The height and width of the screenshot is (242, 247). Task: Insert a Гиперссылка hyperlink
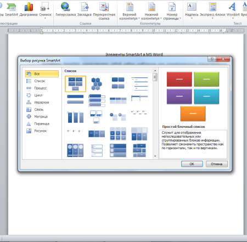(x=65, y=9)
